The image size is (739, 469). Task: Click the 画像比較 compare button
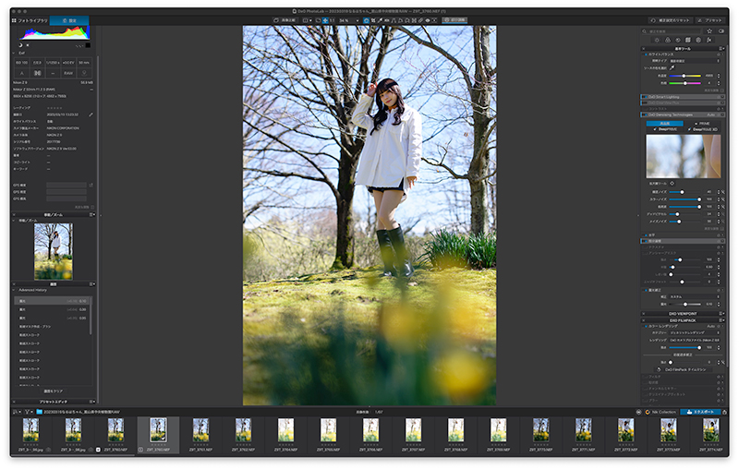point(285,20)
